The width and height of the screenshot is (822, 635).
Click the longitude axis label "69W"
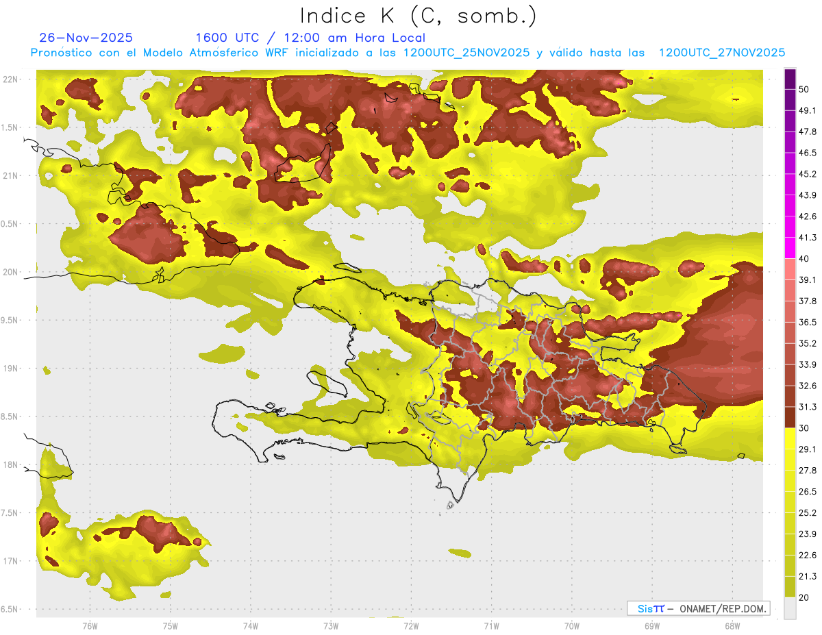[651, 625]
